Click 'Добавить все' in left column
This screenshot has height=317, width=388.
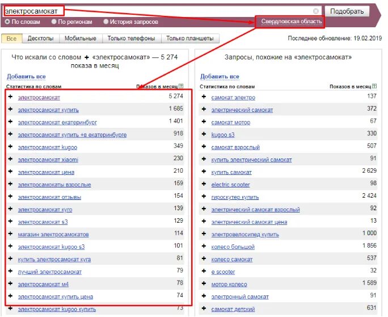coord(26,77)
